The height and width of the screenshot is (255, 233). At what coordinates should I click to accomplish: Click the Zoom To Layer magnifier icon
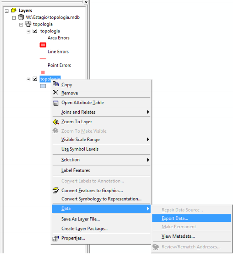[x=55, y=122]
